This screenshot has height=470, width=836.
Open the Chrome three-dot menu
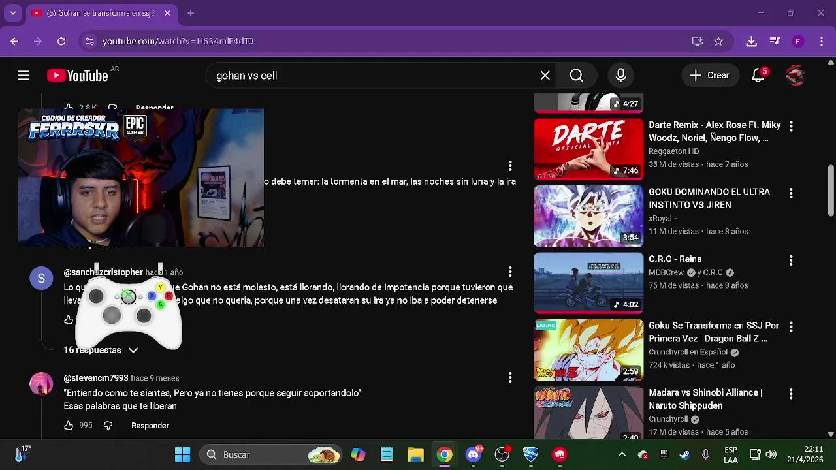point(822,41)
